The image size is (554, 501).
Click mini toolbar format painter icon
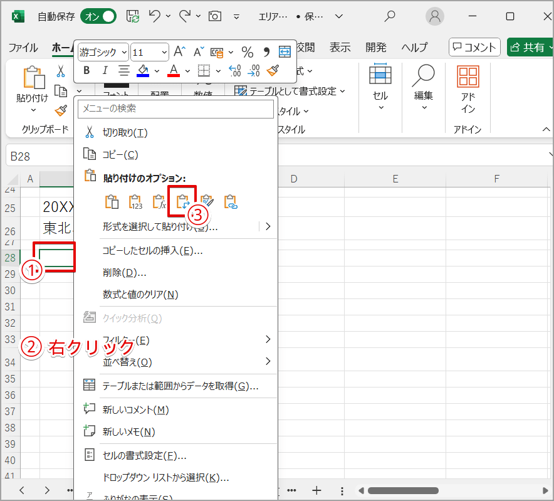[x=273, y=70]
